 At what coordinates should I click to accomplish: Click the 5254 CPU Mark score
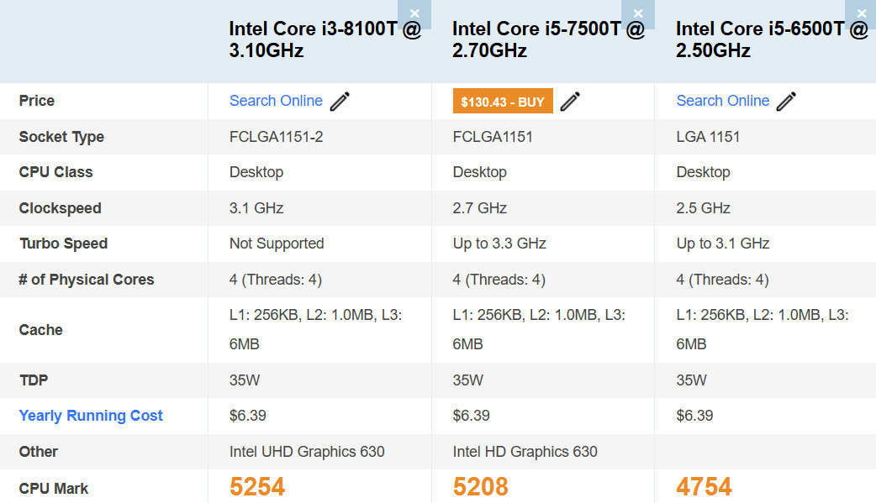[x=257, y=486]
